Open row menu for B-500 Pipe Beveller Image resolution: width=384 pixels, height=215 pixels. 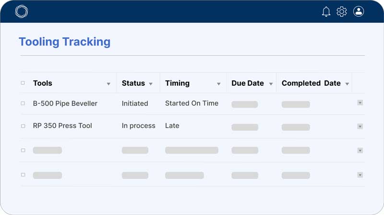(x=360, y=103)
